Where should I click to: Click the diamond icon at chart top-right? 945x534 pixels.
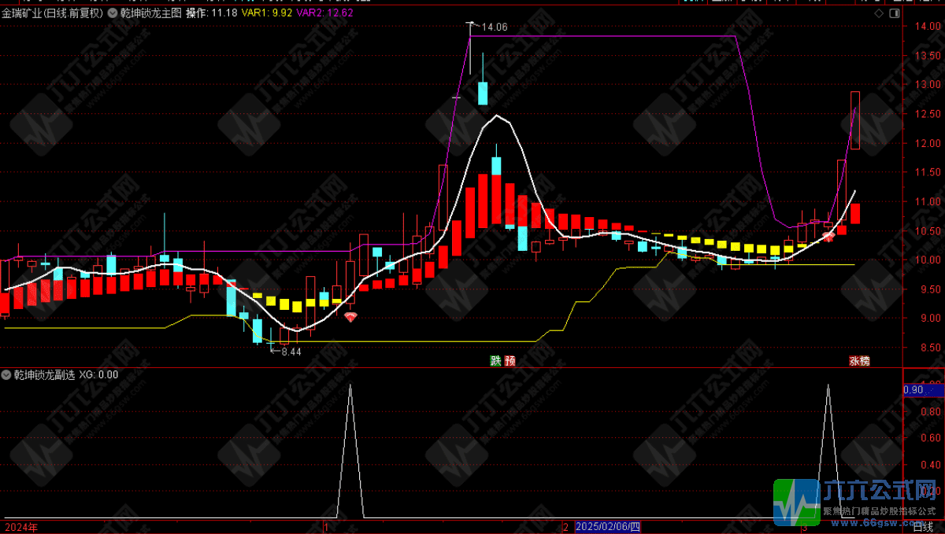878,13
